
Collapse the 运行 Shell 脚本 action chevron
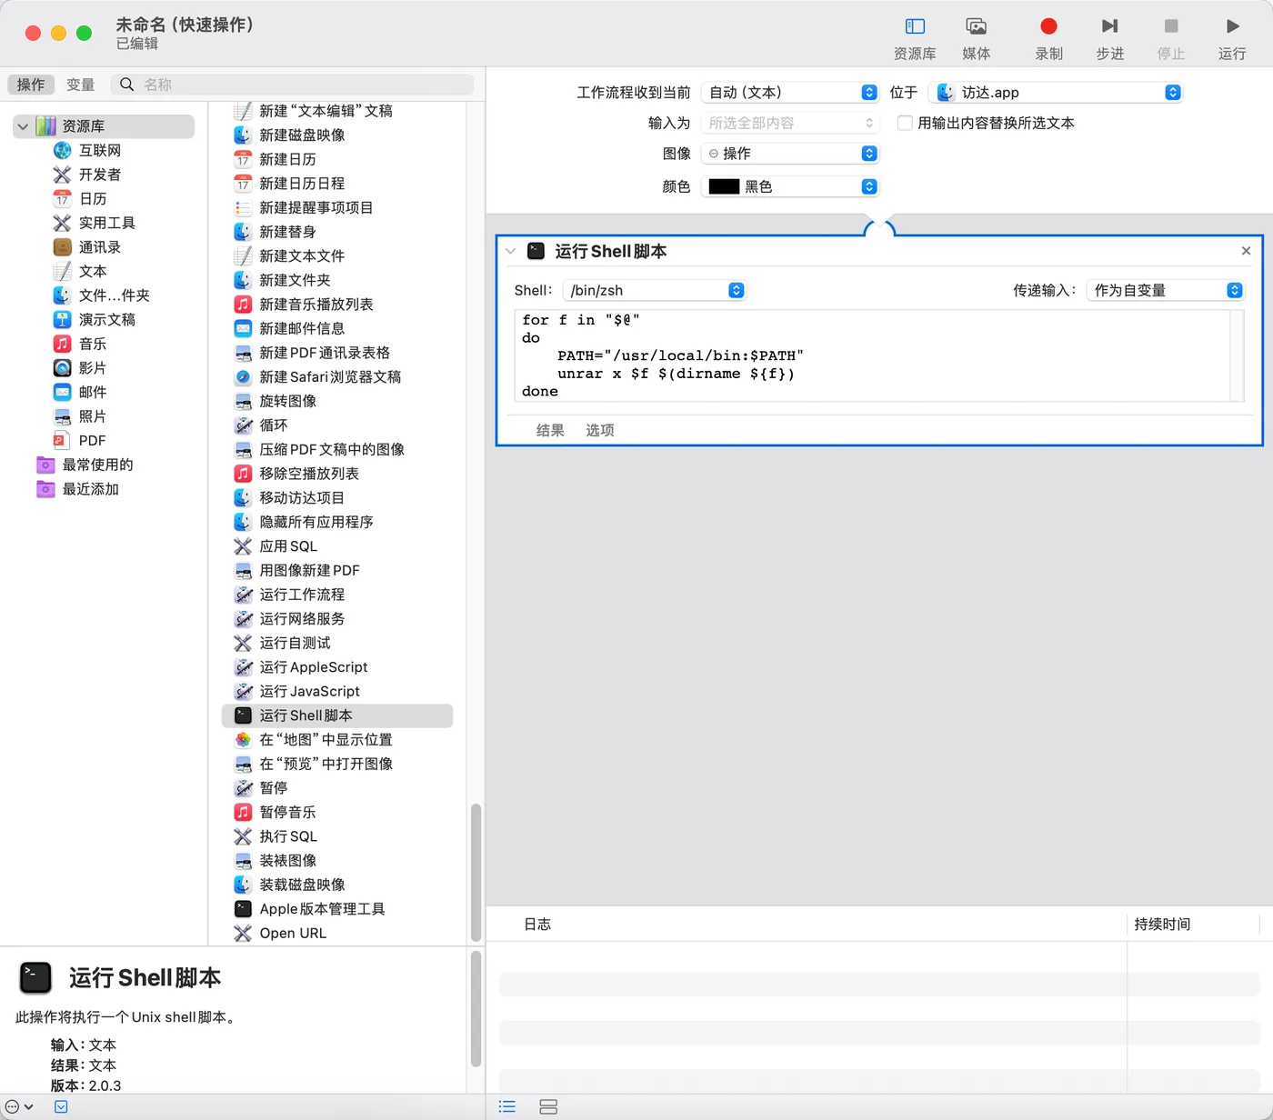click(x=511, y=252)
